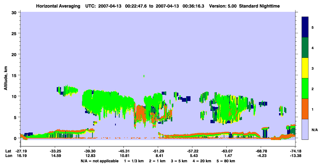Click the 30 km altitude axis label
328x168 pixels.
(15, 12)
